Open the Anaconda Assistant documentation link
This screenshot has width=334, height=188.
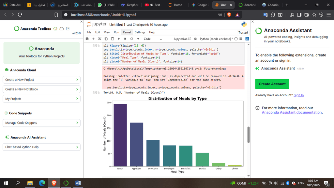(x=292, y=112)
